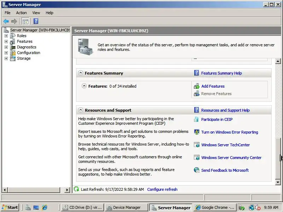This screenshot has height=212, width=283.
Task: Expand the Configuration tree node
Action: tap(6, 53)
